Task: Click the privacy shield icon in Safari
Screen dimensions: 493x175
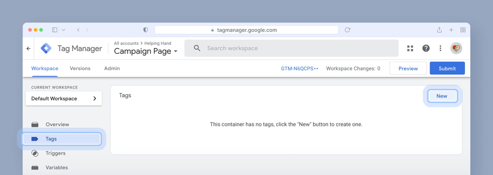Action: coord(146,30)
